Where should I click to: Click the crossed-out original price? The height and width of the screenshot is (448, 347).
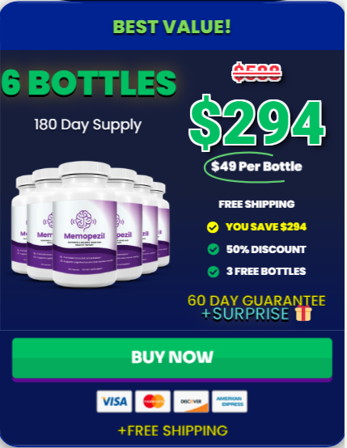(256, 72)
